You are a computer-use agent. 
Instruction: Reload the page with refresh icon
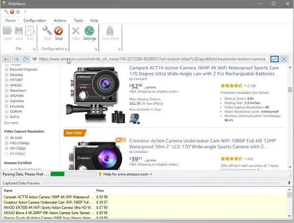click(25, 59)
